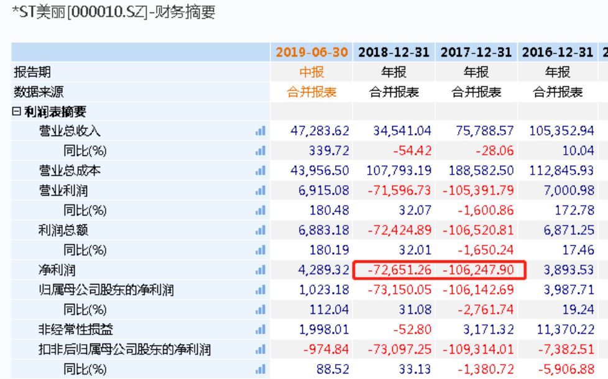
Task: Select the 营业总收入 row label
Action: 70,131
